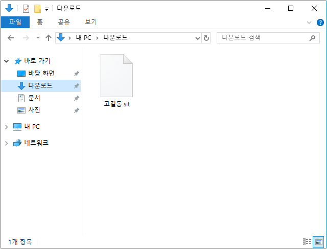Select 문서 in the navigation pane
327x249 pixels.
click(34, 98)
